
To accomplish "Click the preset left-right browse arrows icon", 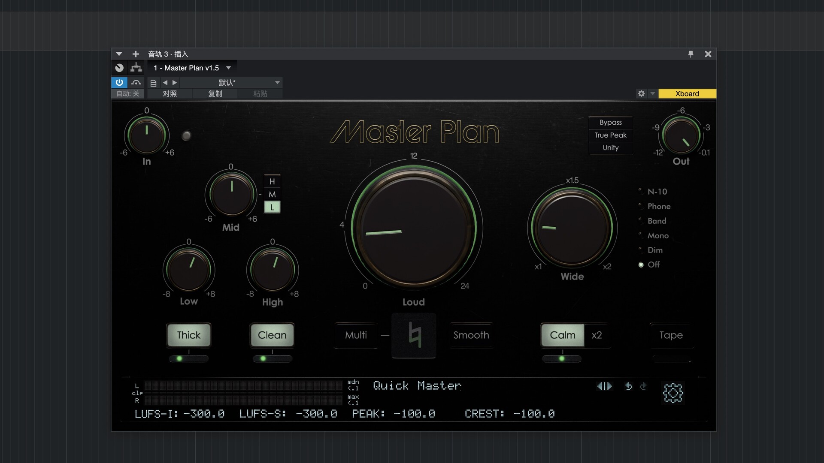I will (x=604, y=386).
